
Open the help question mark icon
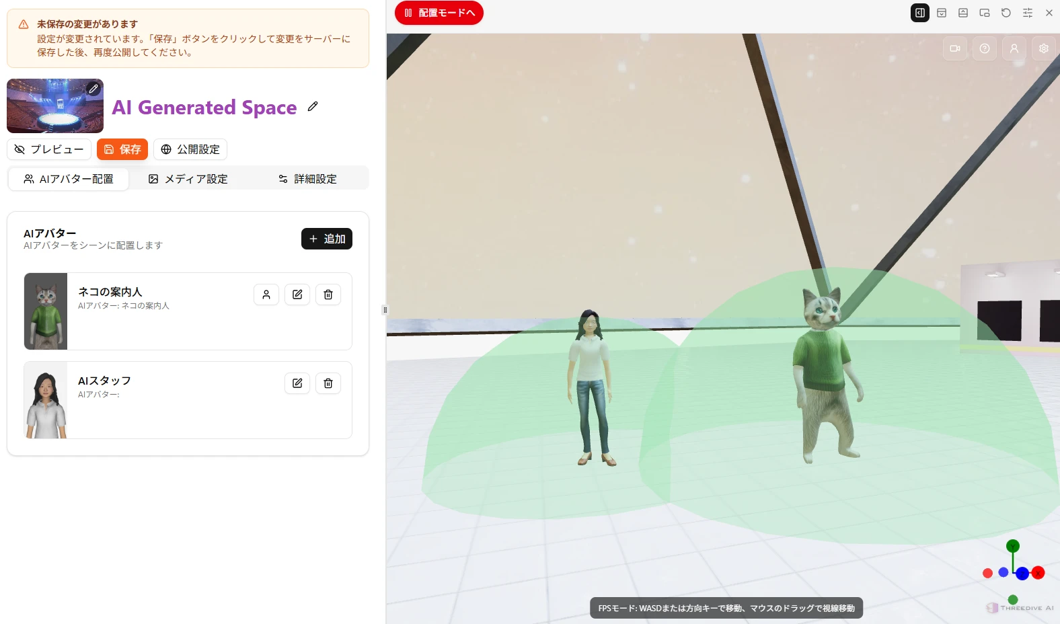click(x=985, y=48)
